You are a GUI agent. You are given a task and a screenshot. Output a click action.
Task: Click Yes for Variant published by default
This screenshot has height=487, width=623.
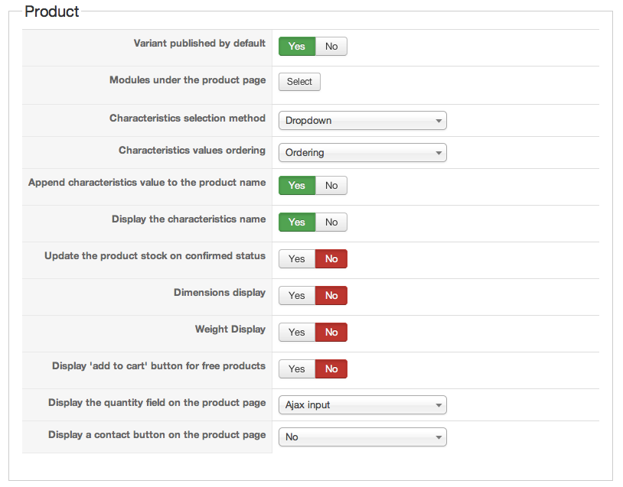click(x=297, y=47)
